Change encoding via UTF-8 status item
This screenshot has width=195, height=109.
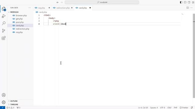point(162,108)
